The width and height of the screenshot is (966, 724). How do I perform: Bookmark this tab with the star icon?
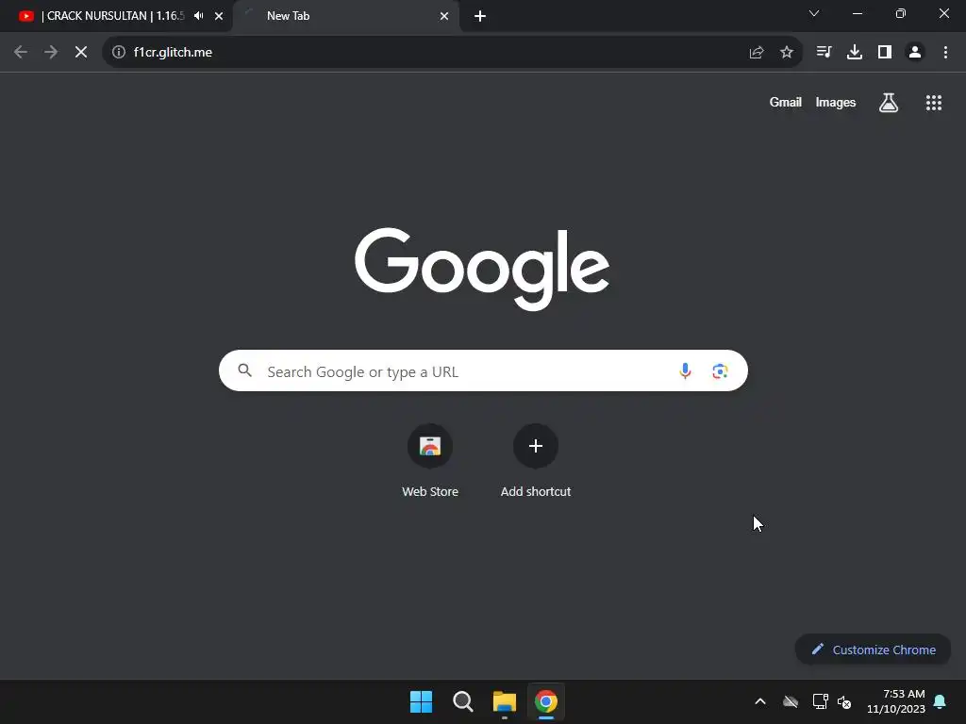click(787, 53)
